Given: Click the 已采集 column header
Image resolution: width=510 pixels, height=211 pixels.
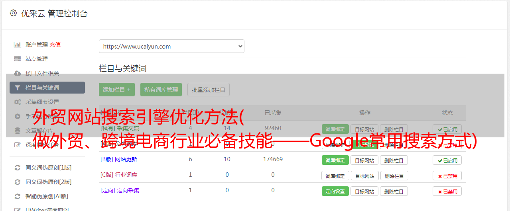Looking at the screenshot, I should coord(273,113).
